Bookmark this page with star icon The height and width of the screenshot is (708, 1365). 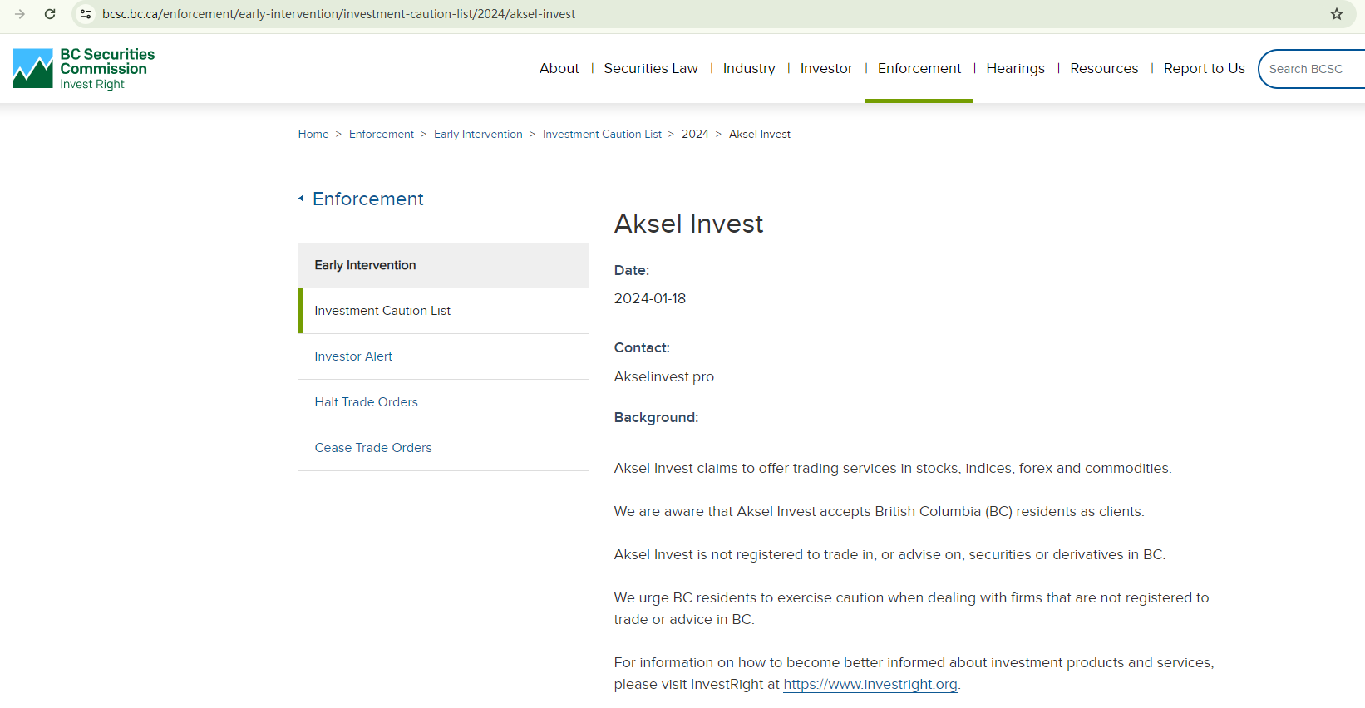[1336, 14]
